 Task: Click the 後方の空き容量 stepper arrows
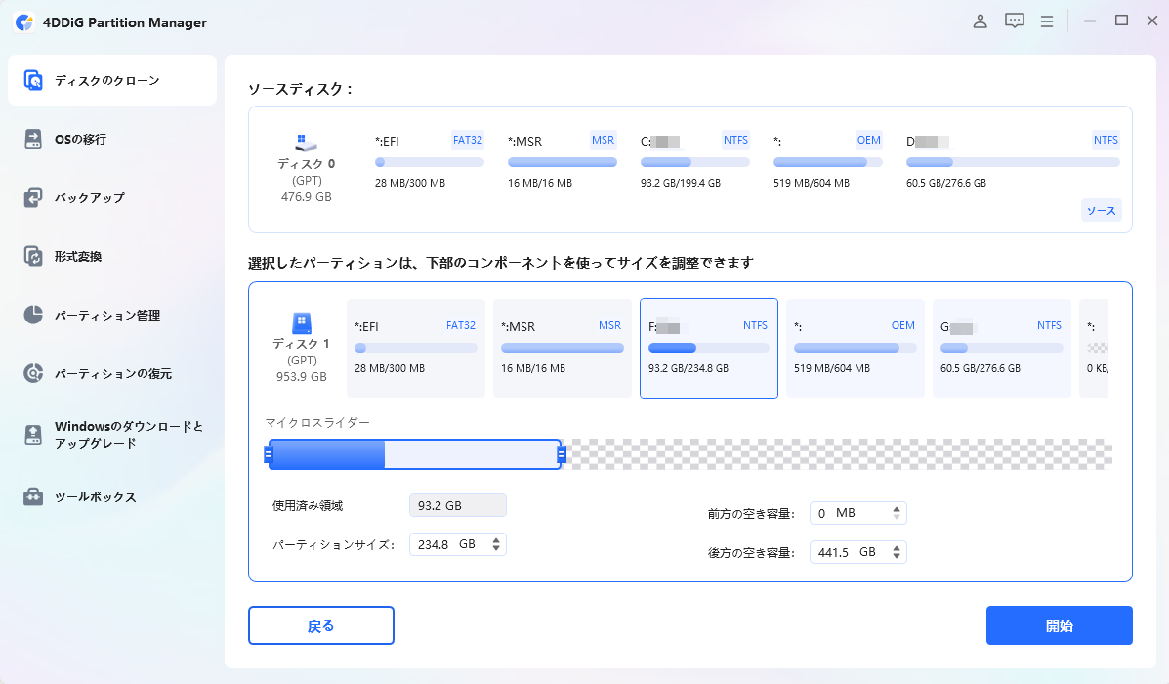point(896,552)
